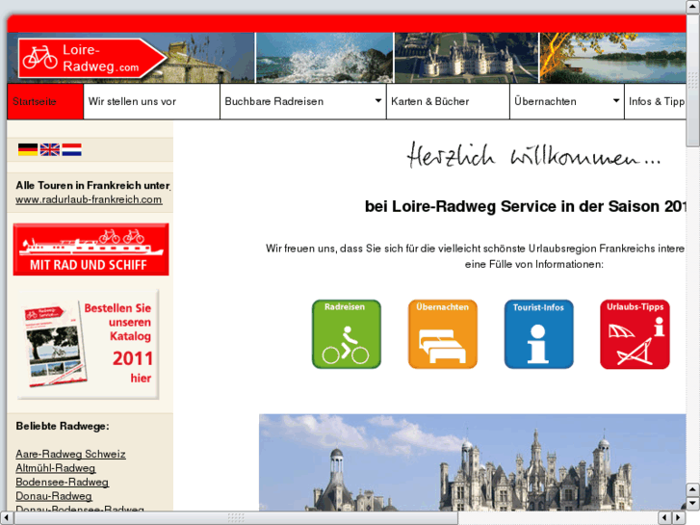The height and width of the screenshot is (525, 700).
Task: Click 'Herzlich willkommen...' handwriting heading
Action: tap(533, 155)
